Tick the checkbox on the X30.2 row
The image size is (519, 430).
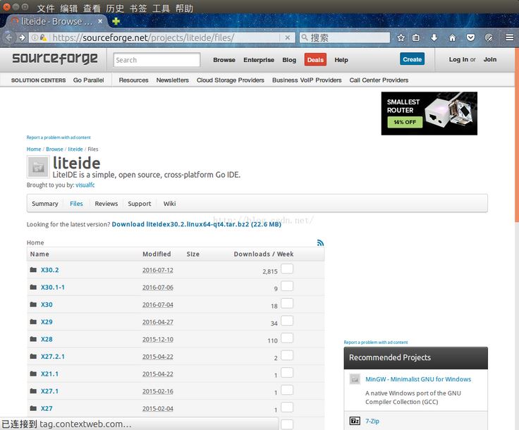pyautogui.click(x=287, y=269)
